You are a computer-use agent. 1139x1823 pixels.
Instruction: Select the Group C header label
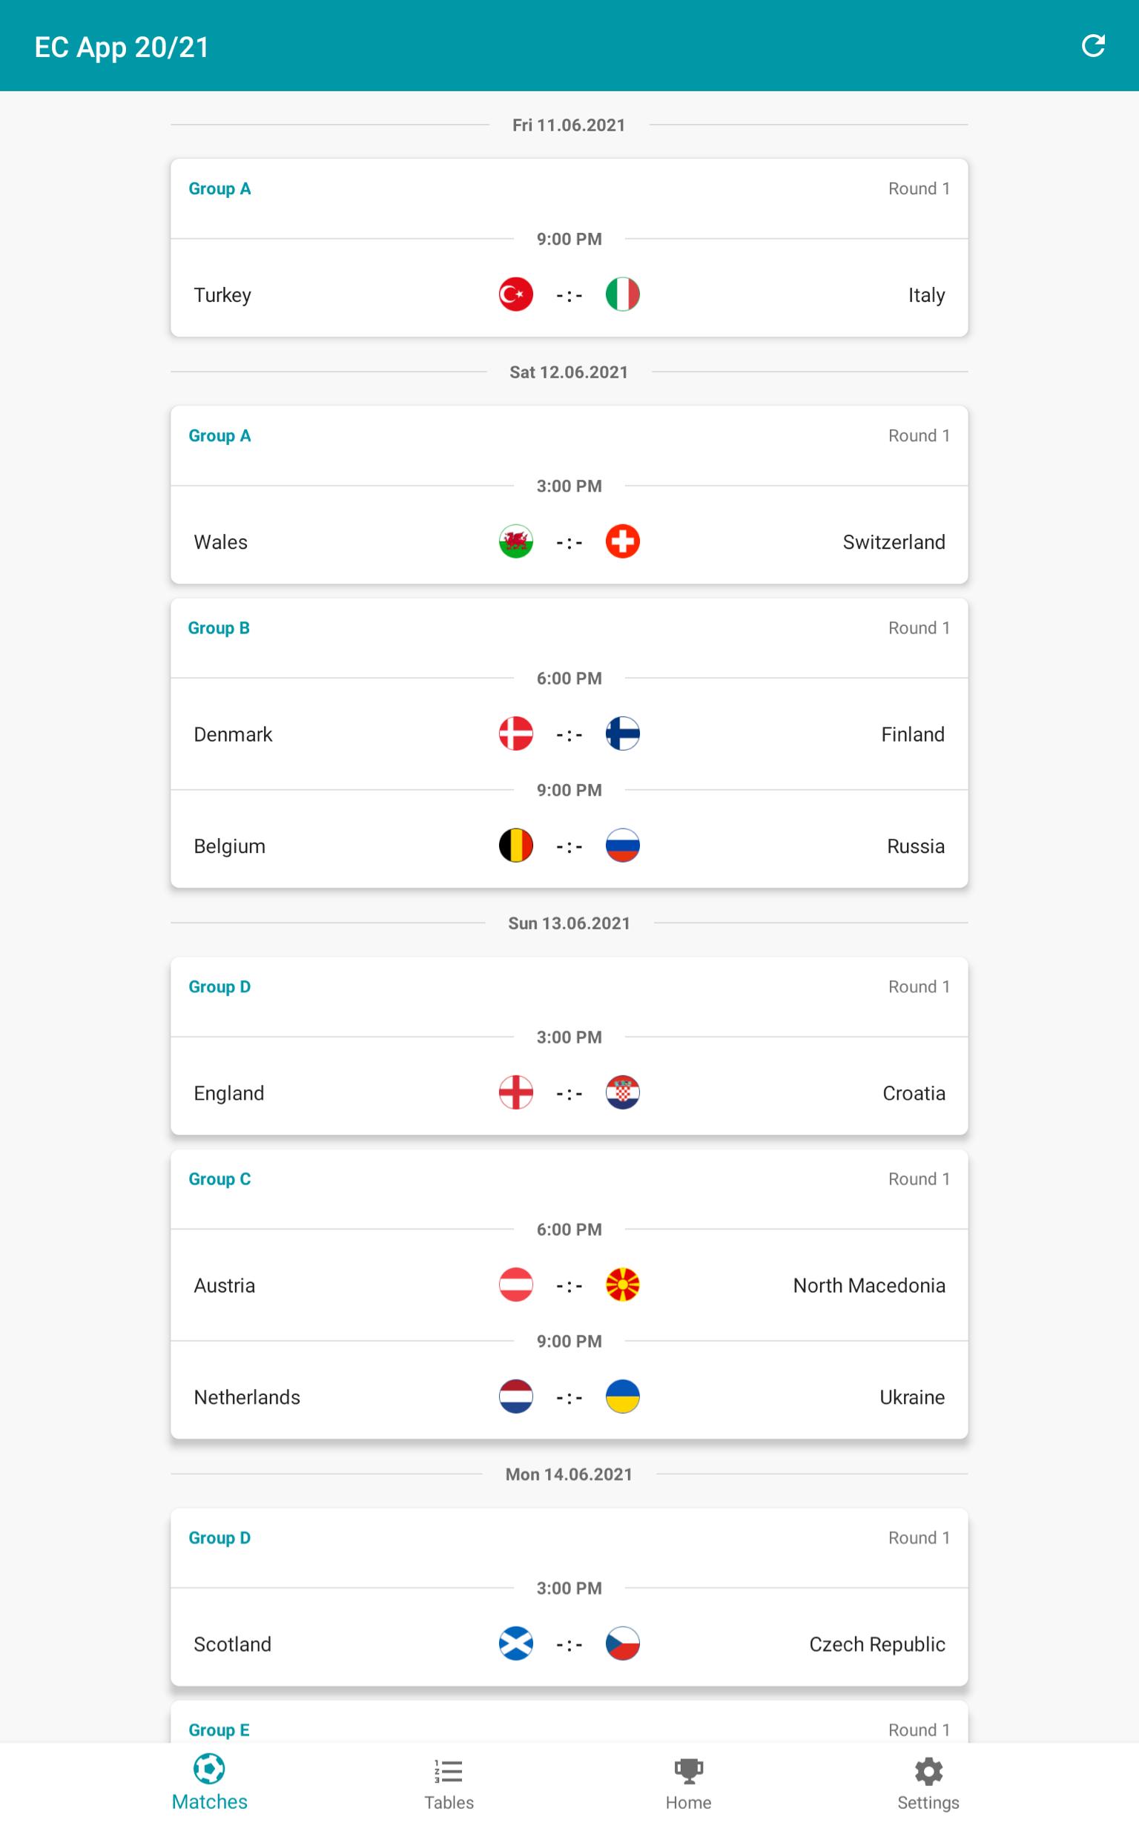[219, 1179]
